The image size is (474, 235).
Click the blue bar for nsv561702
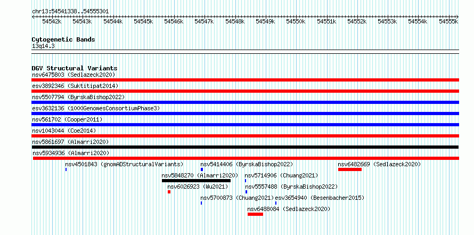click(x=245, y=125)
